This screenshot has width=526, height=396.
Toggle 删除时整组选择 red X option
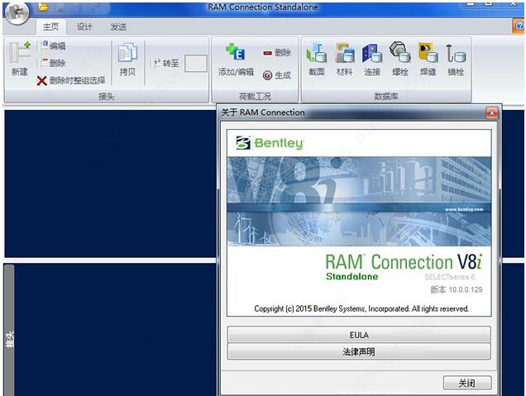click(71, 80)
